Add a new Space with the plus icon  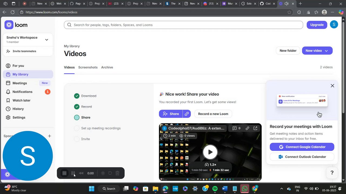49,136
